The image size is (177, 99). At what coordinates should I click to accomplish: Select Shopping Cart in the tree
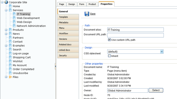click(22, 57)
